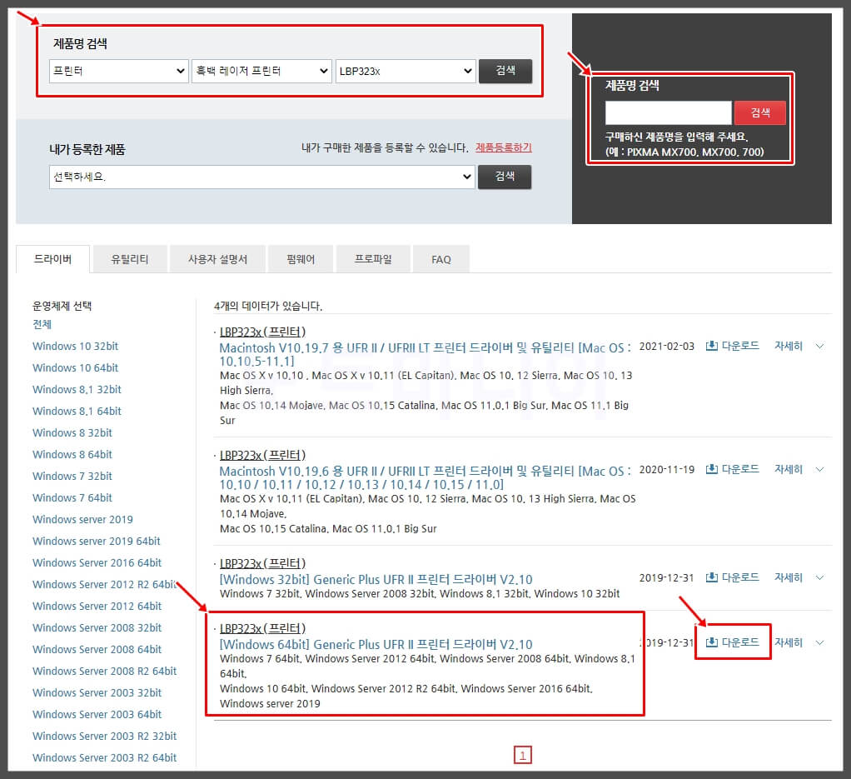Open the FAQ tab
Image resolution: width=851 pixels, height=779 pixels.
pyautogui.click(x=440, y=259)
